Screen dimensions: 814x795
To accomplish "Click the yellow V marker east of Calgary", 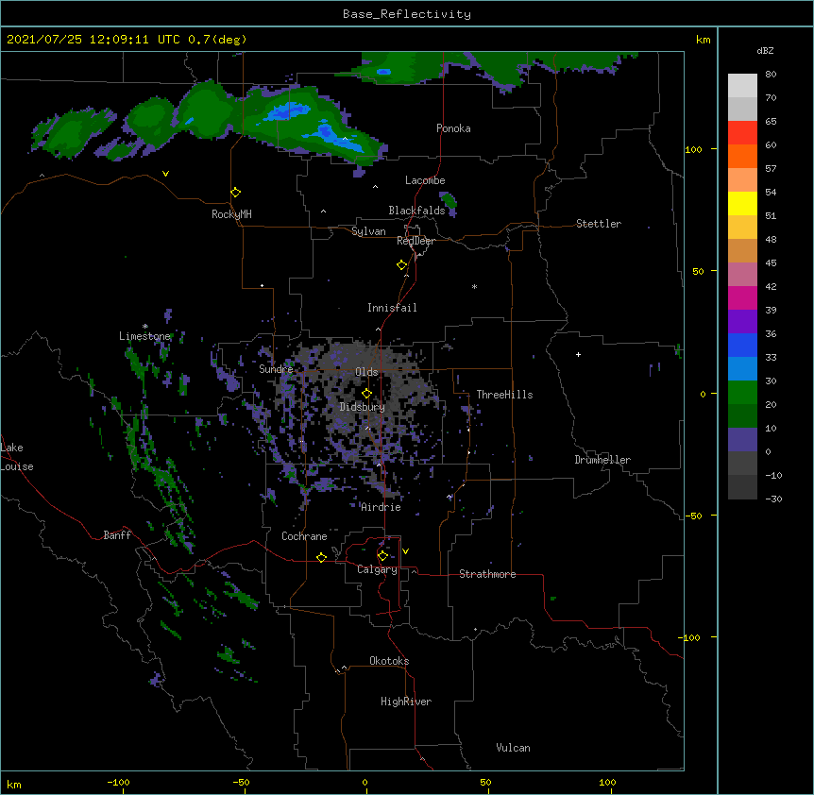I will 405,551.
